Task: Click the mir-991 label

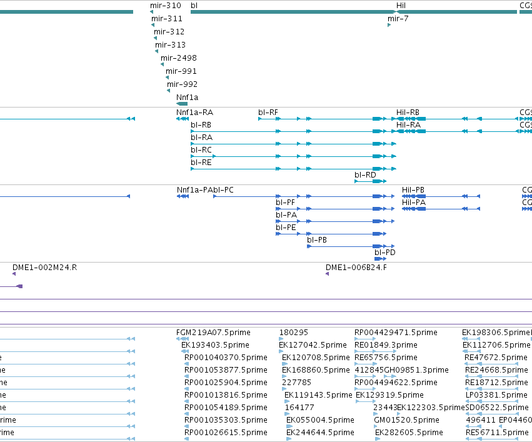Action: click(x=181, y=71)
